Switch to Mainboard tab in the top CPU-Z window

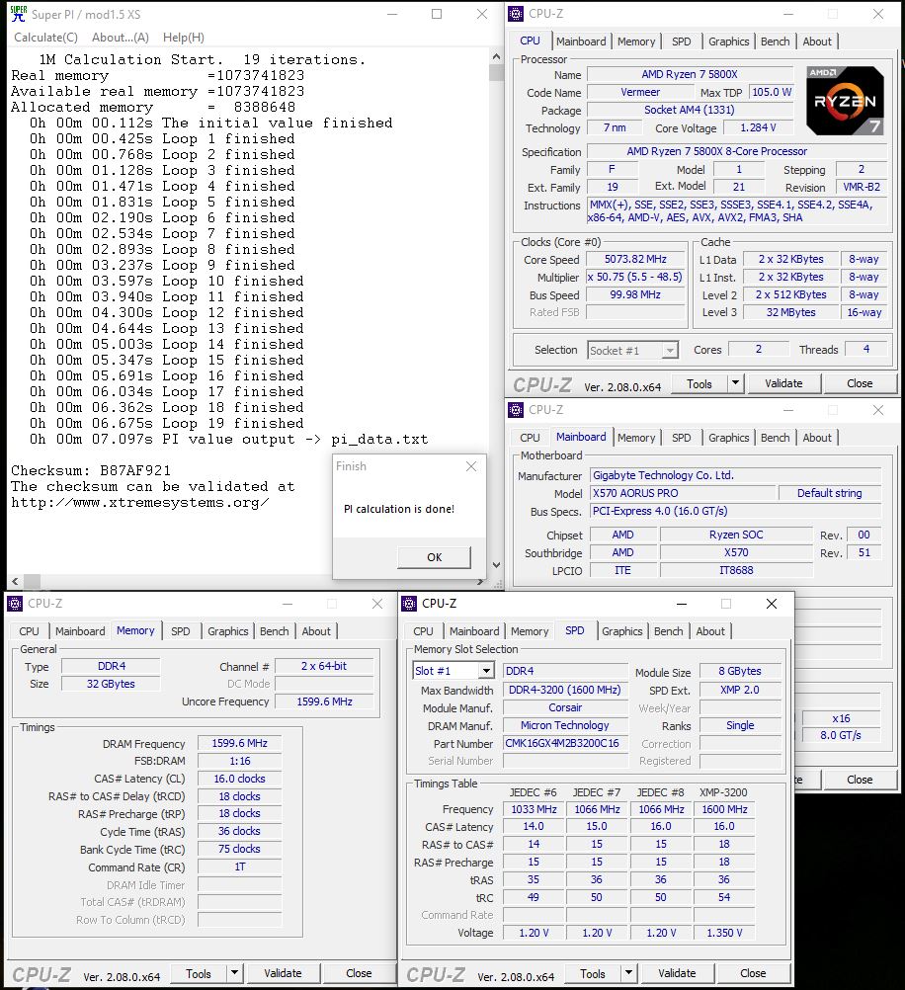click(581, 41)
